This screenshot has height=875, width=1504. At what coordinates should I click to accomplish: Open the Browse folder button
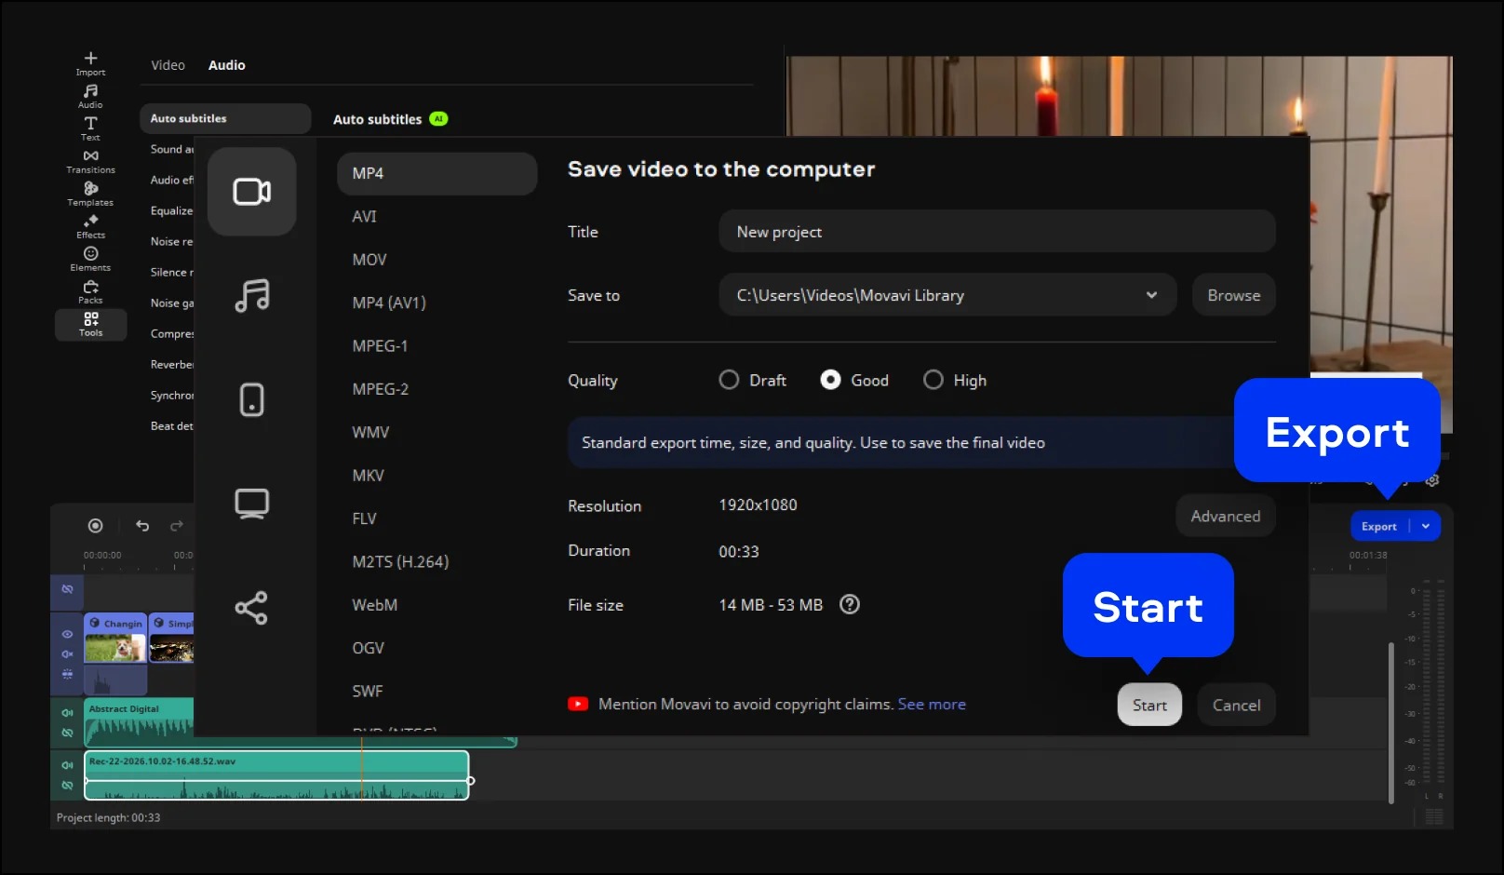[x=1233, y=295]
